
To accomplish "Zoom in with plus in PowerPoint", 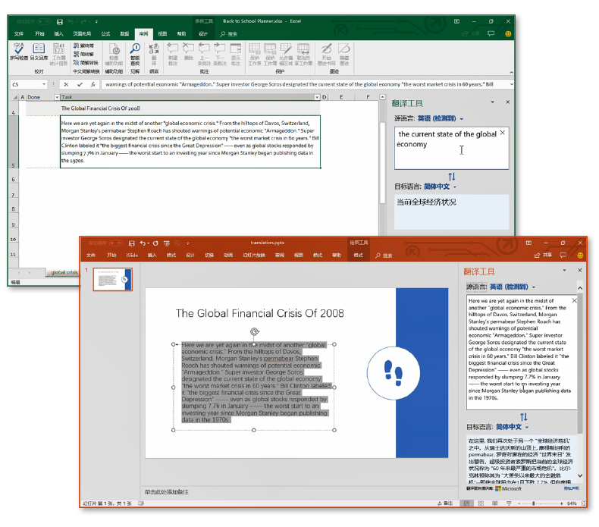I will tap(561, 503).
